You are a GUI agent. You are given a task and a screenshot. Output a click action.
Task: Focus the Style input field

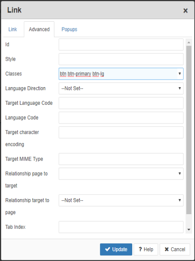[121, 59]
